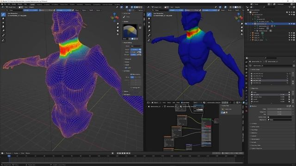Select the Blur tool in right viewport toolbar

pyautogui.click(x=149, y=18)
